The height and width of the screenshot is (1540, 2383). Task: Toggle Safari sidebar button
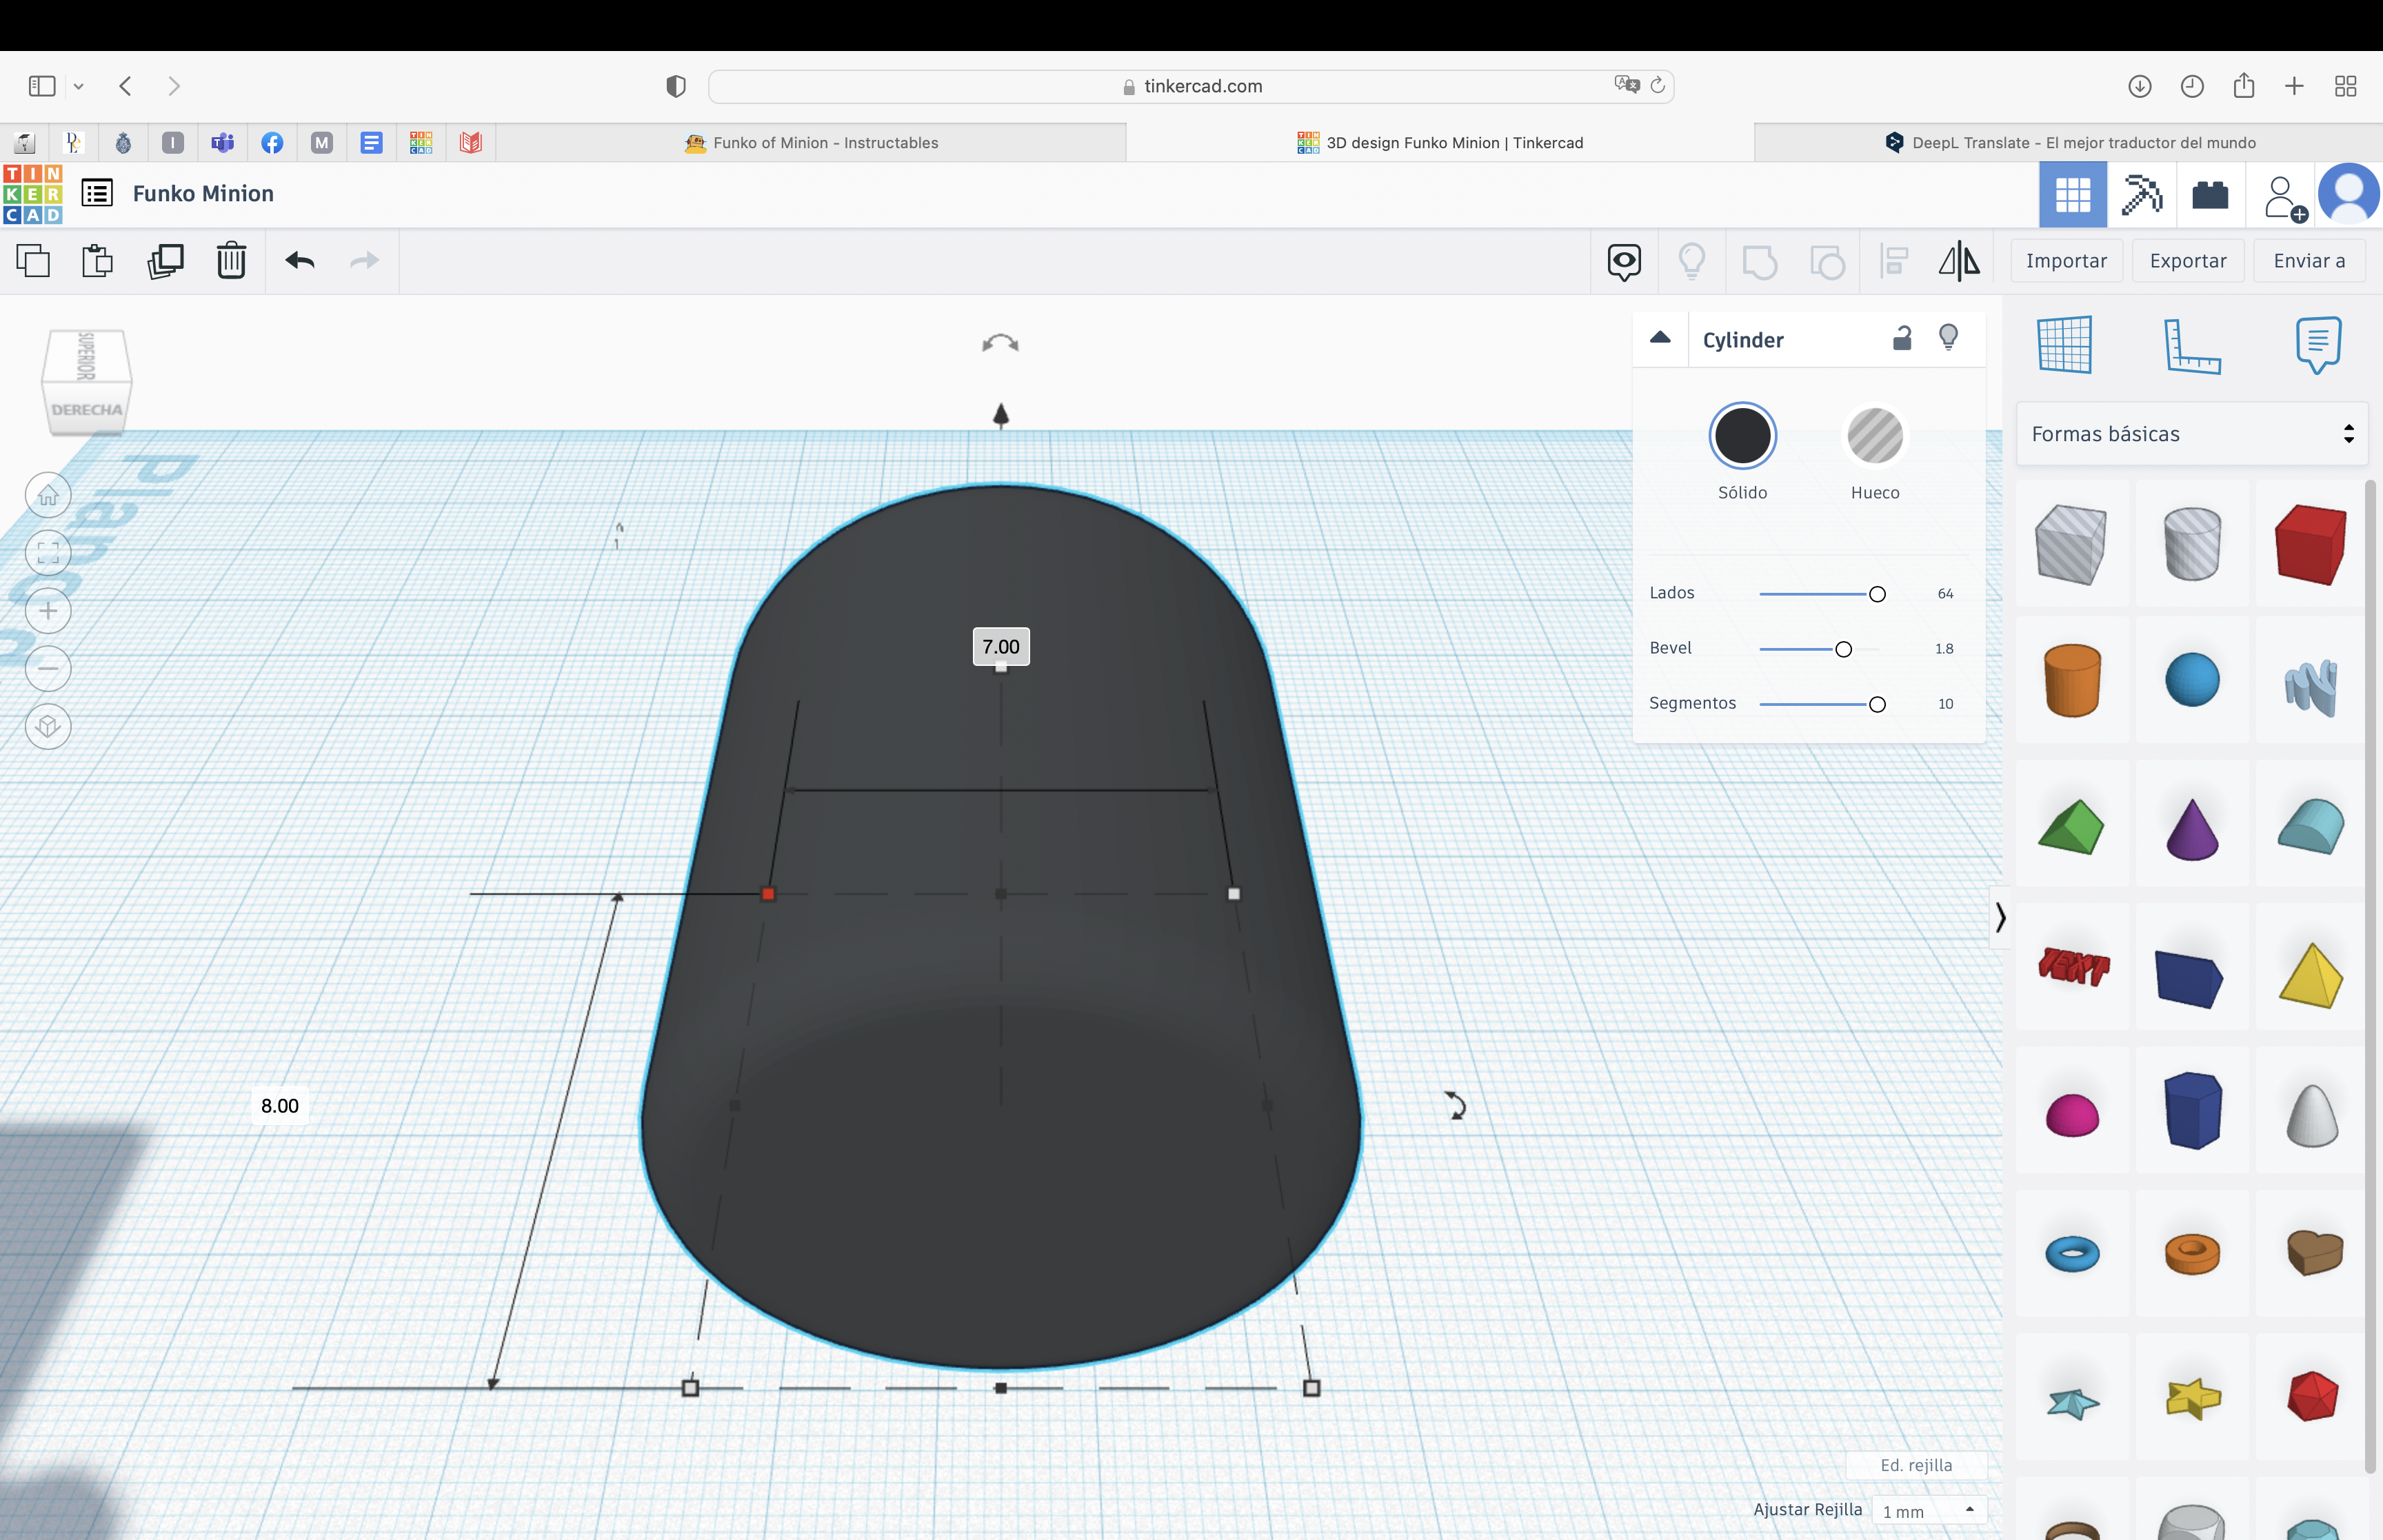point(42,86)
